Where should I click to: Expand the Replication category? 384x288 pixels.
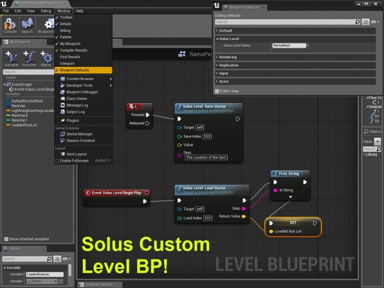[217, 65]
